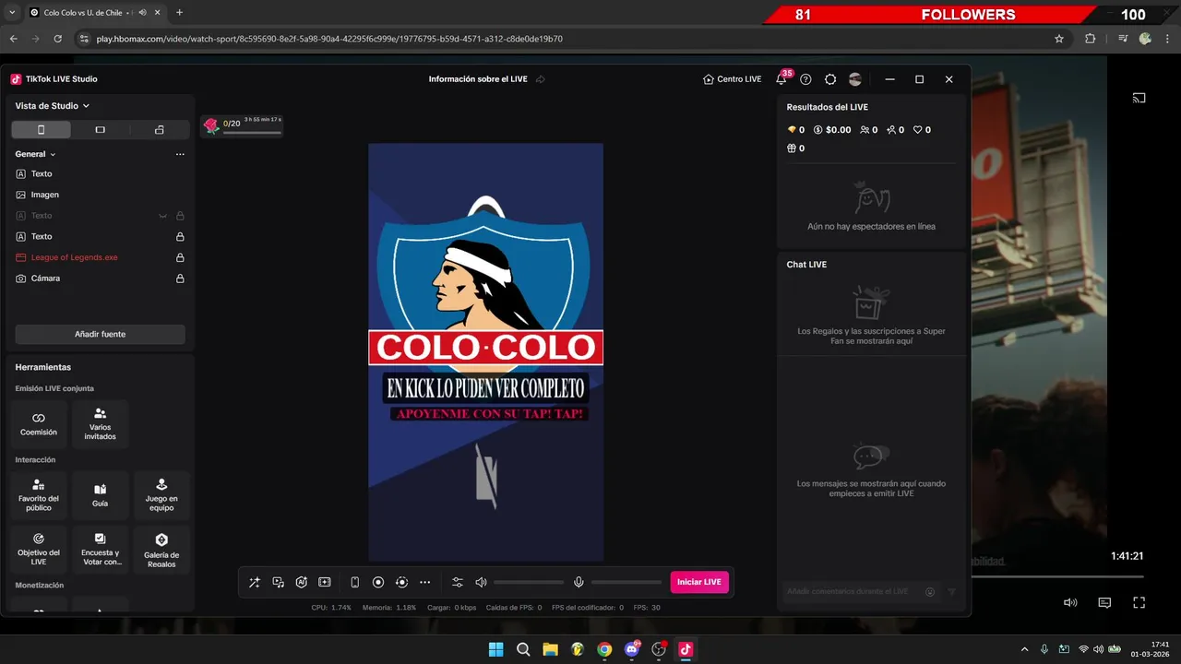
Task: Click the replay capture circle icon
Action: point(401,582)
